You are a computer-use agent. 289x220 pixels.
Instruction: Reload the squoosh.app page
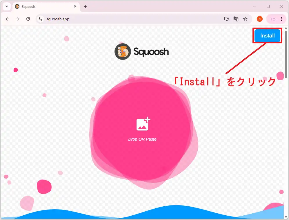(28, 19)
